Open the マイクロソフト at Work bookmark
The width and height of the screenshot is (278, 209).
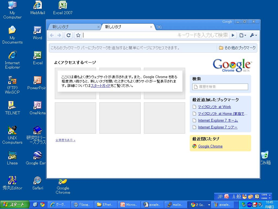pos(214,107)
